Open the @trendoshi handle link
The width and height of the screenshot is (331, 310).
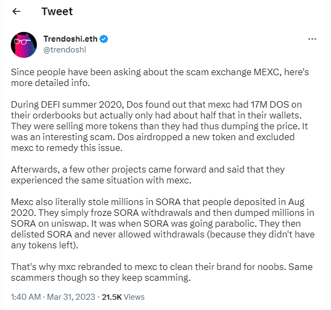(64, 50)
